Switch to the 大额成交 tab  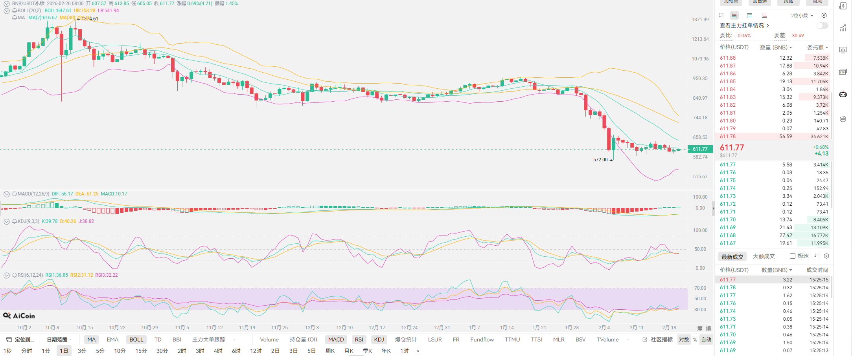pyautogui.click(x=764, y=256)
